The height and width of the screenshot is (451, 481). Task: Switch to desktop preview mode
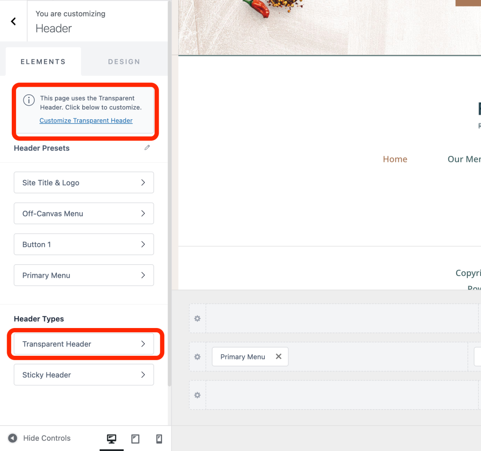tap(111, 439)
